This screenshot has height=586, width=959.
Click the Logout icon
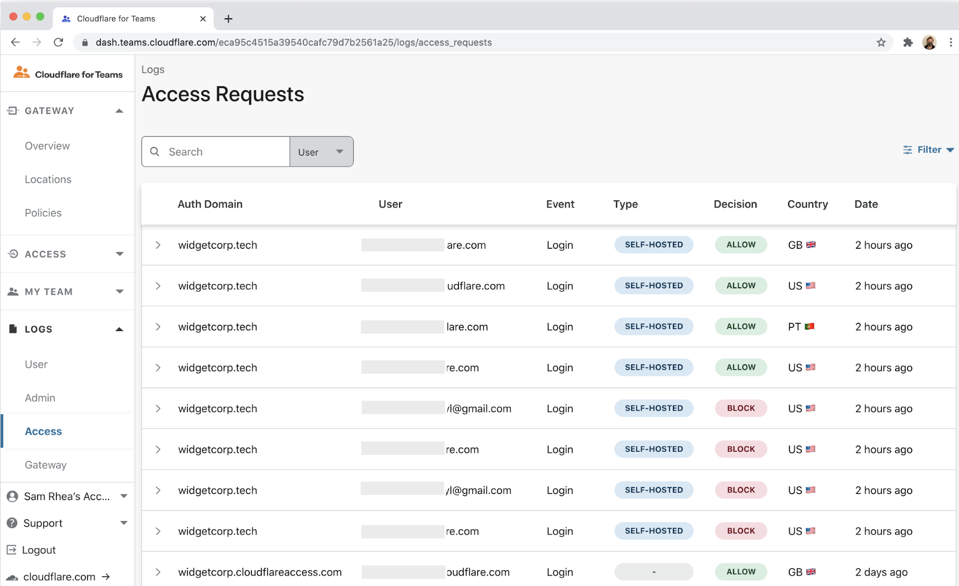click(x=11, y=550)
